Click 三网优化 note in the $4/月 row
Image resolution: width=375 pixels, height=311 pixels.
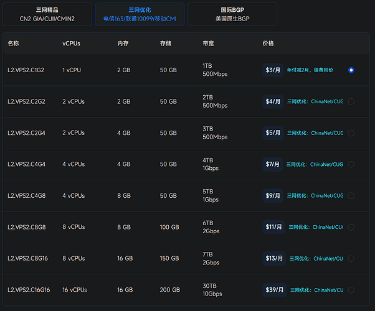(315, 101)
